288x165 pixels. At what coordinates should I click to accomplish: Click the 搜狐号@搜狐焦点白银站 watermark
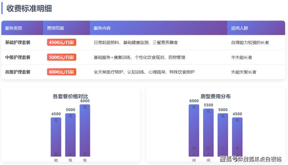pyautogui.click(x=250, y=159)
